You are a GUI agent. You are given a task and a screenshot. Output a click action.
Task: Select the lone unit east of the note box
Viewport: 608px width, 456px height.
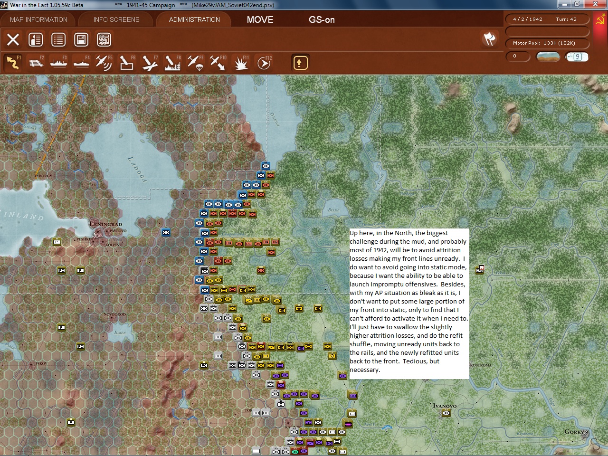pyautogui.click(x=480, y=269)
